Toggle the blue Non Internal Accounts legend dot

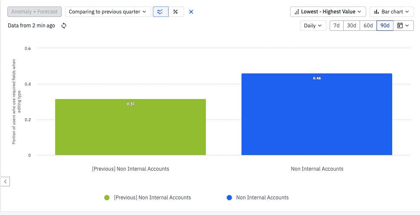click(x=229, y=198)
